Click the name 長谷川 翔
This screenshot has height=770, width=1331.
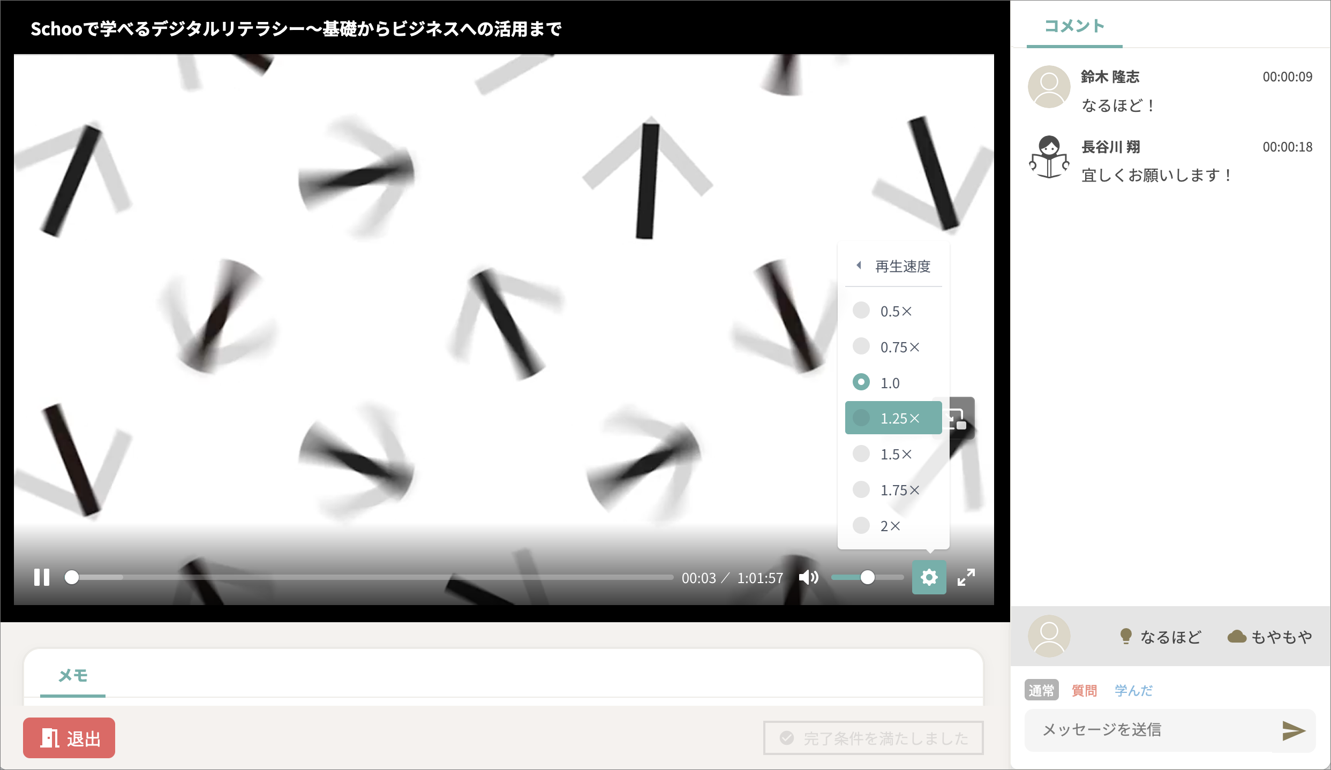click(x=1111, y=147)
